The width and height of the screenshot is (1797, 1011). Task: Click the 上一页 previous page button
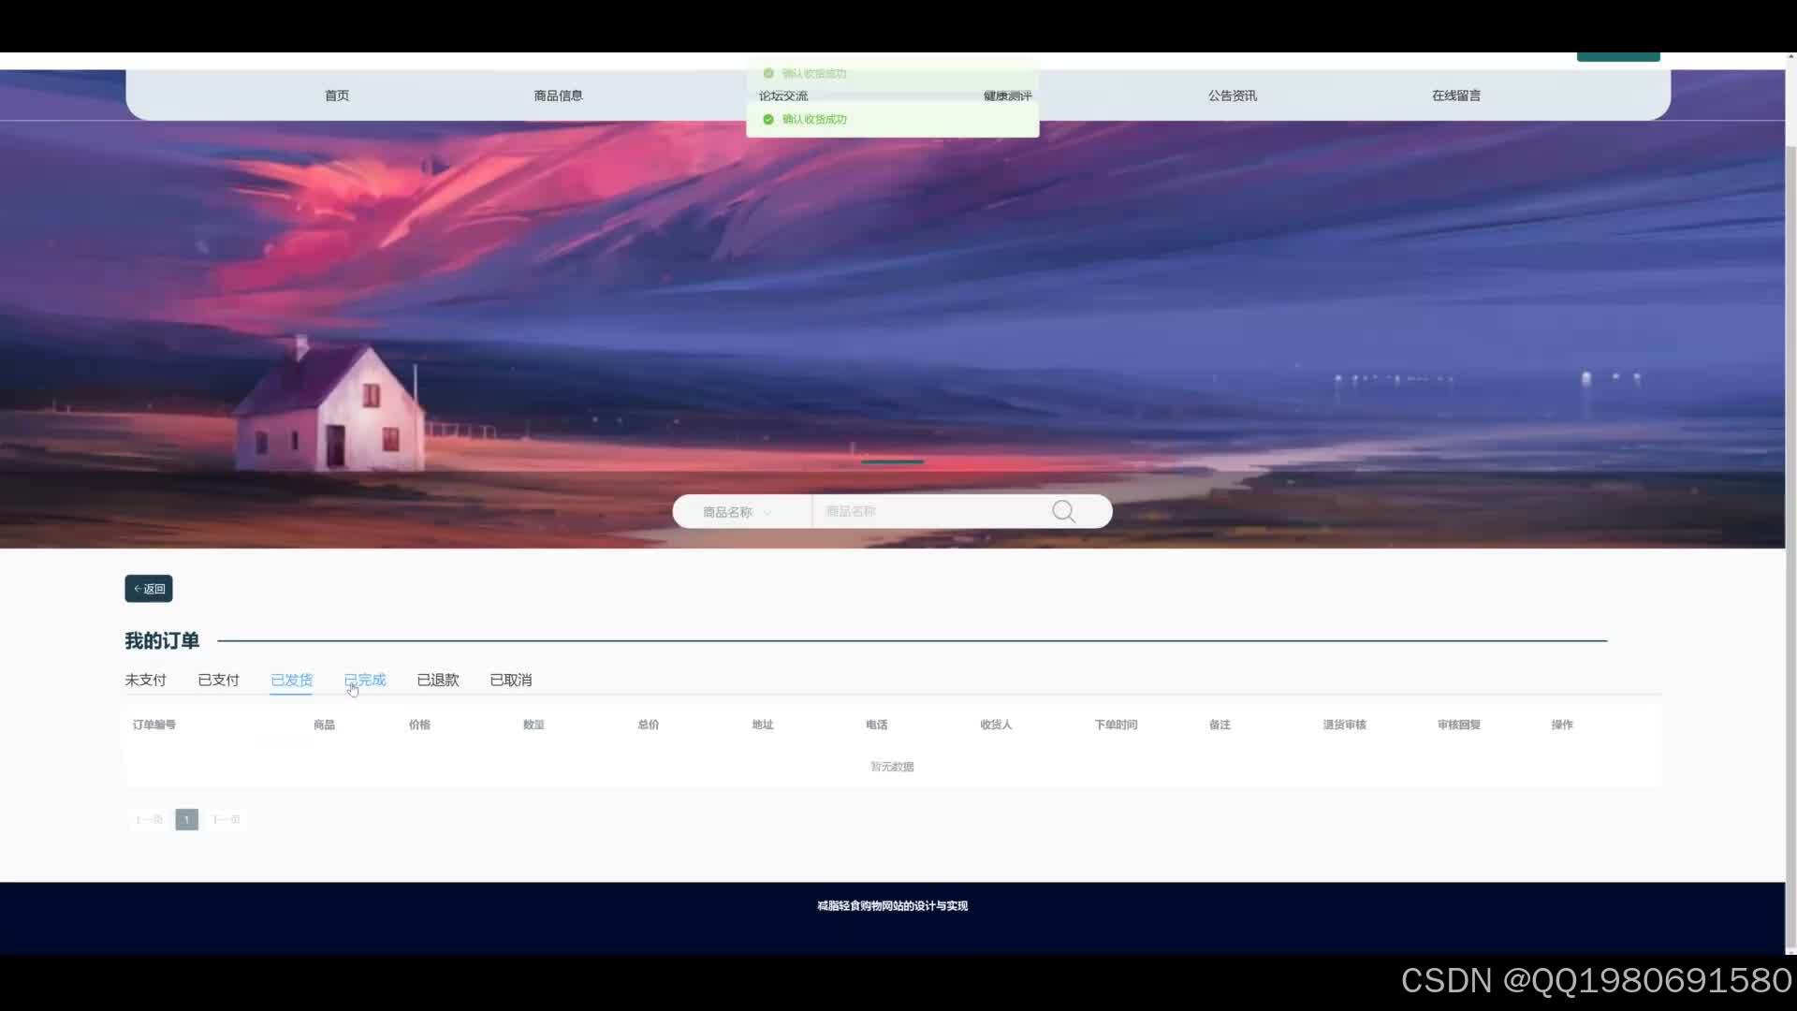coord(149,820)
